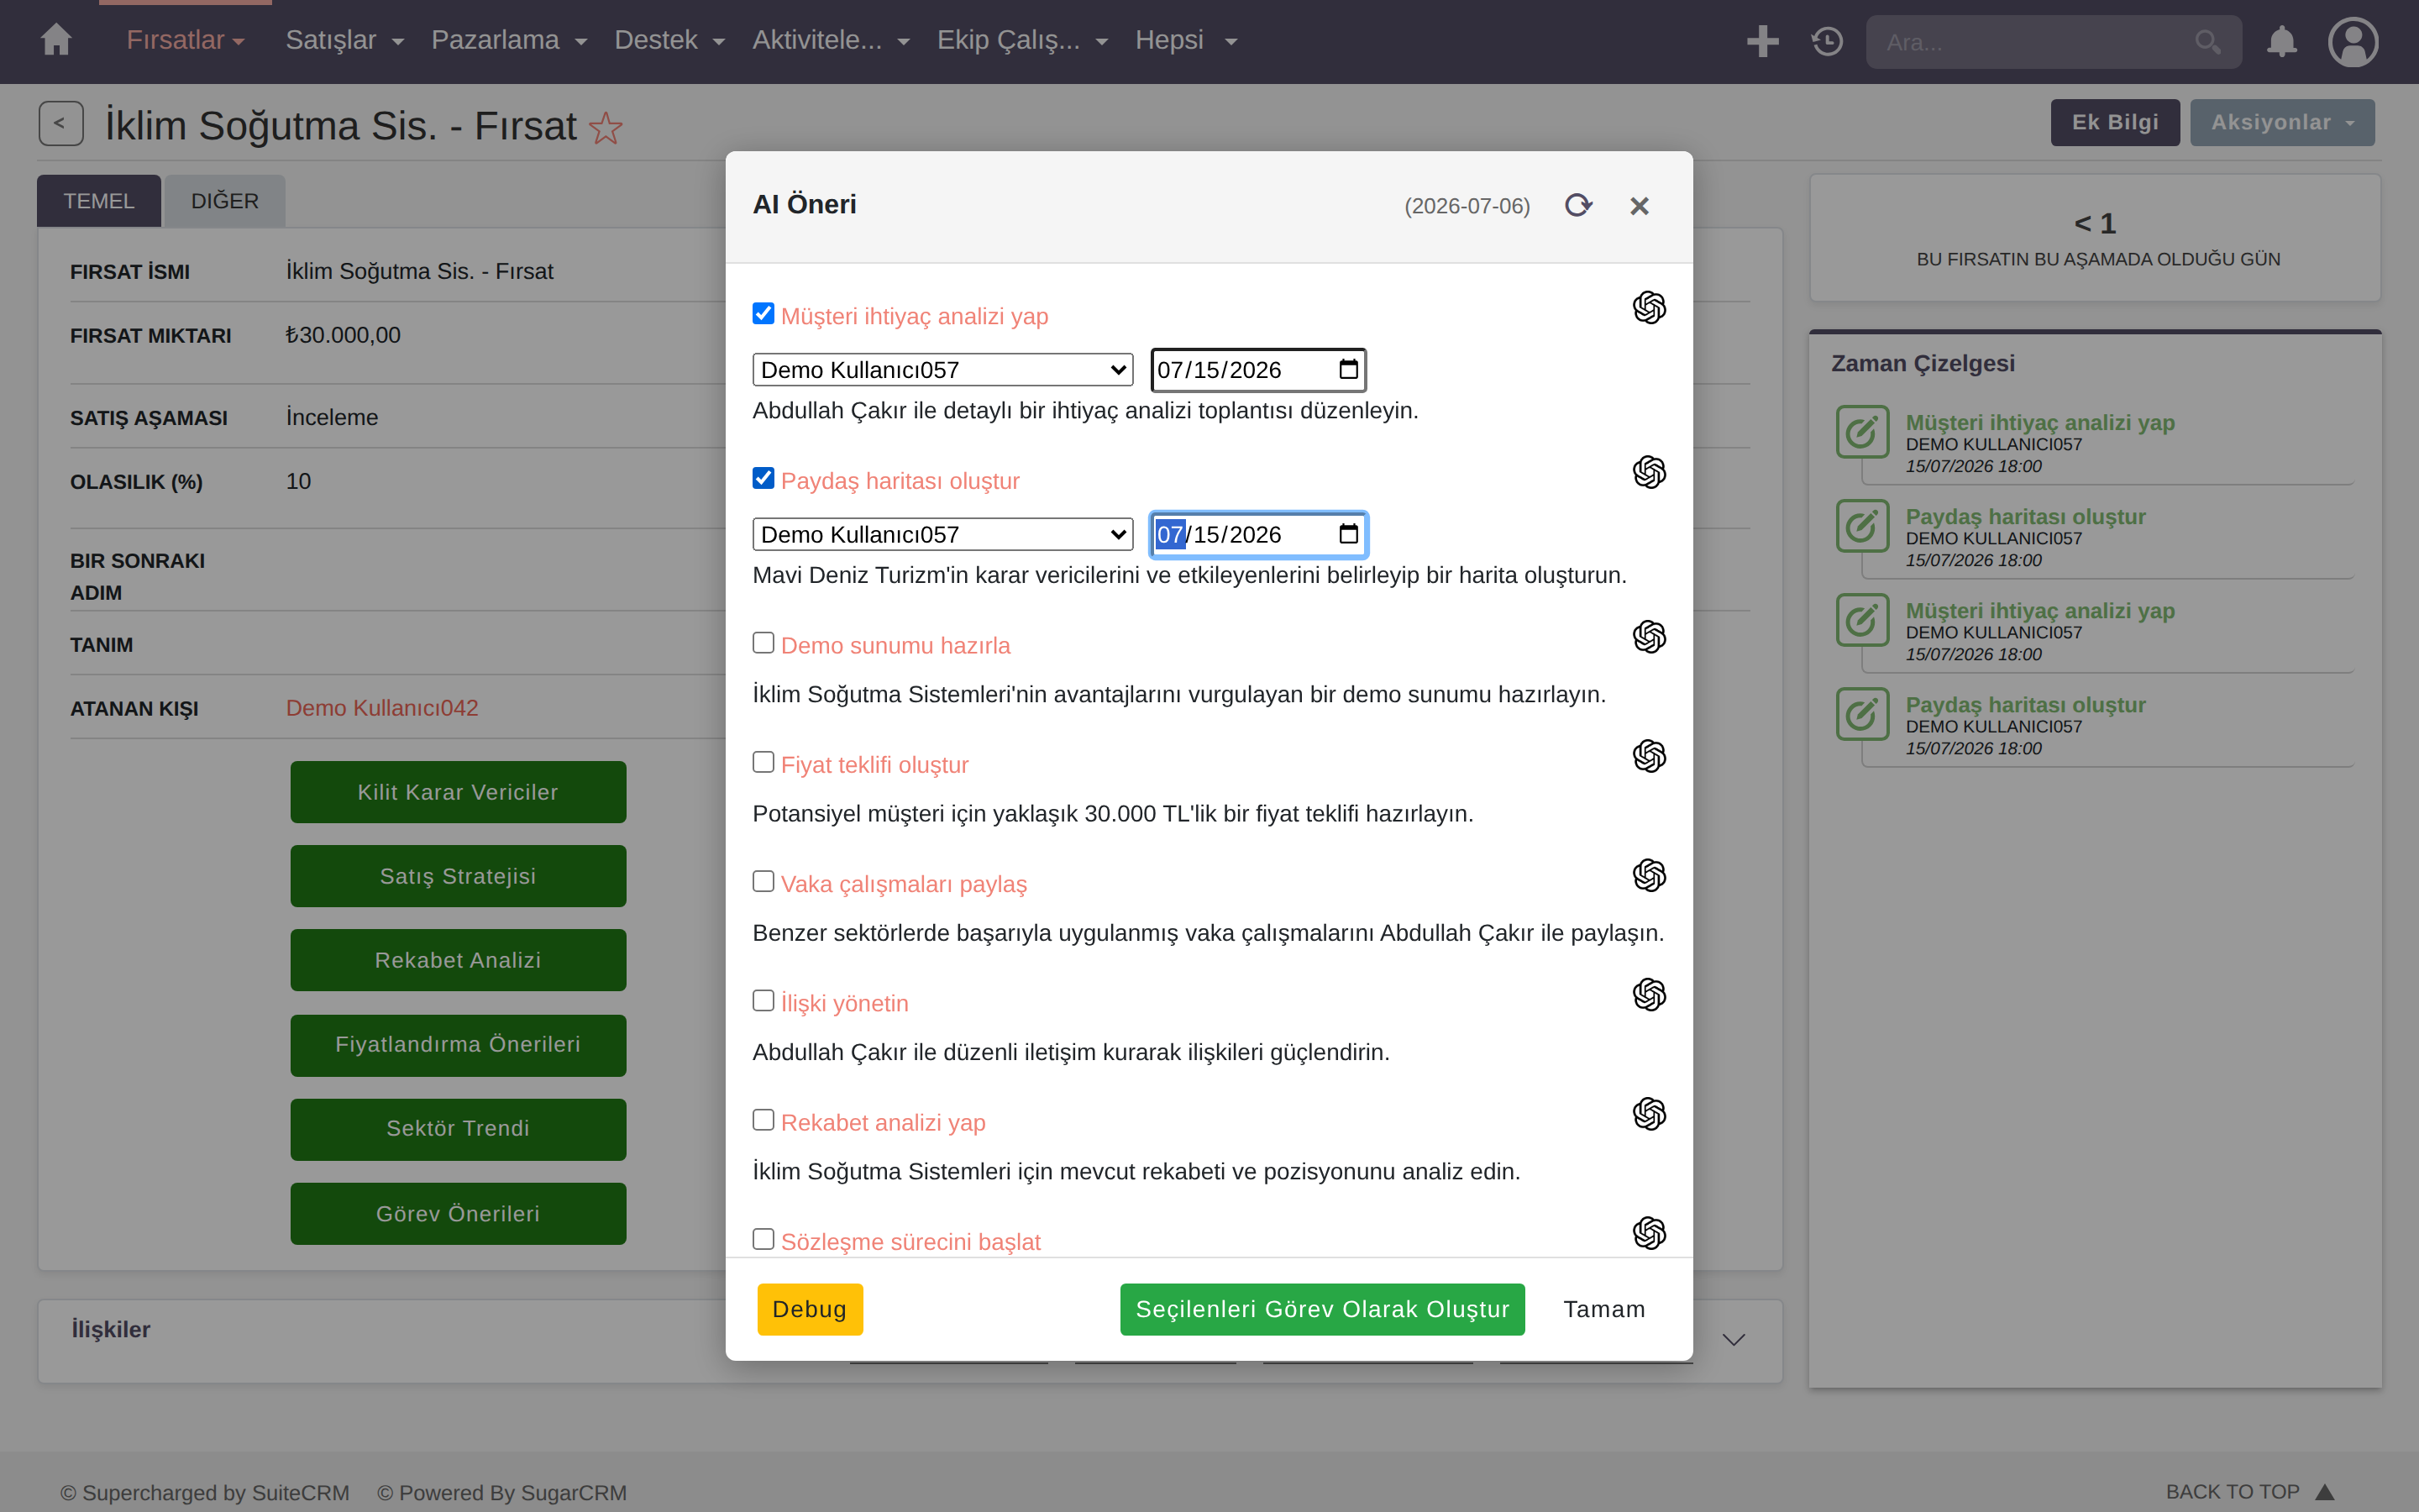
Task: Click the refresh icon in AI Öneri dialog
Action: pos(1577,205)
